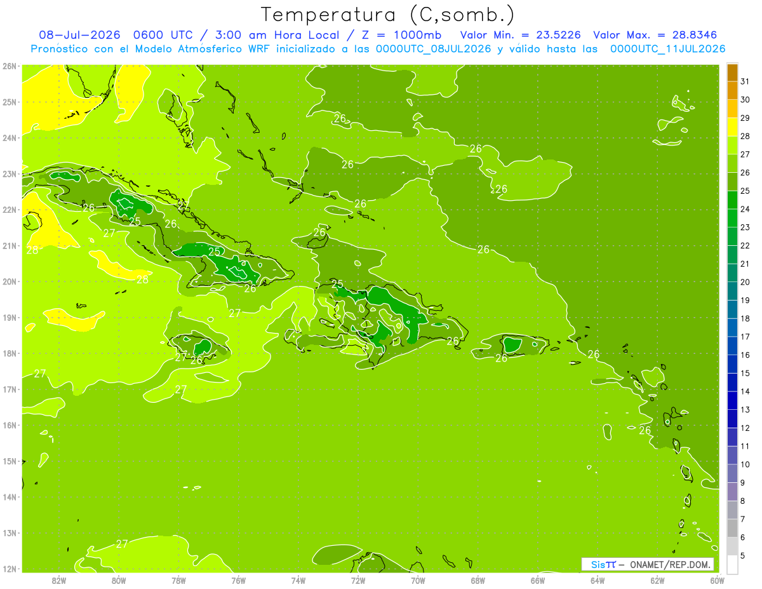Pick the yellow legend swatch between 28 and 29
762x589 pixels.
pyautogui.click(x=732, y=128)
